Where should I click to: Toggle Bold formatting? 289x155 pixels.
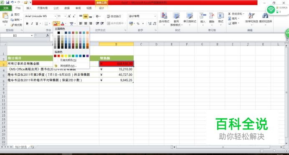click(x=27, y=23)
